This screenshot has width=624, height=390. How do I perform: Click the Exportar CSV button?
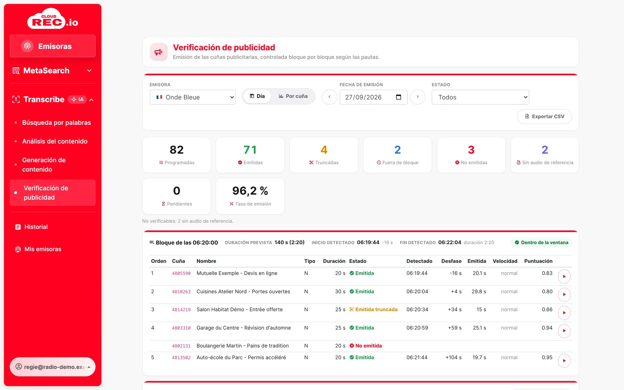click(x=544, y=116)
